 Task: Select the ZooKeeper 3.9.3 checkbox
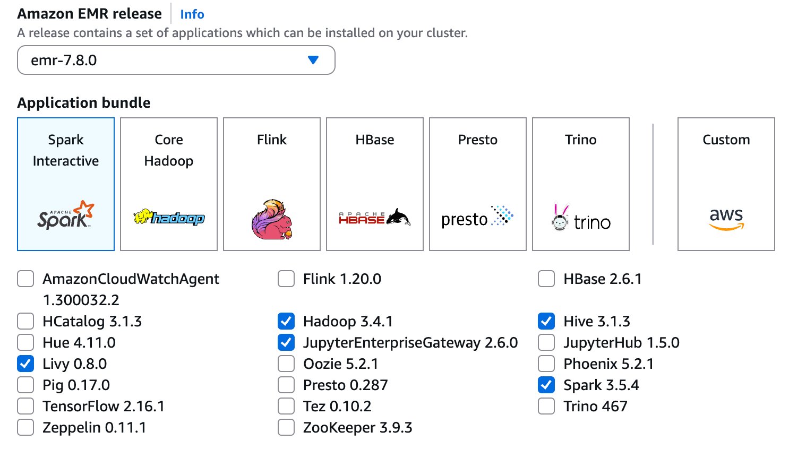286,427
